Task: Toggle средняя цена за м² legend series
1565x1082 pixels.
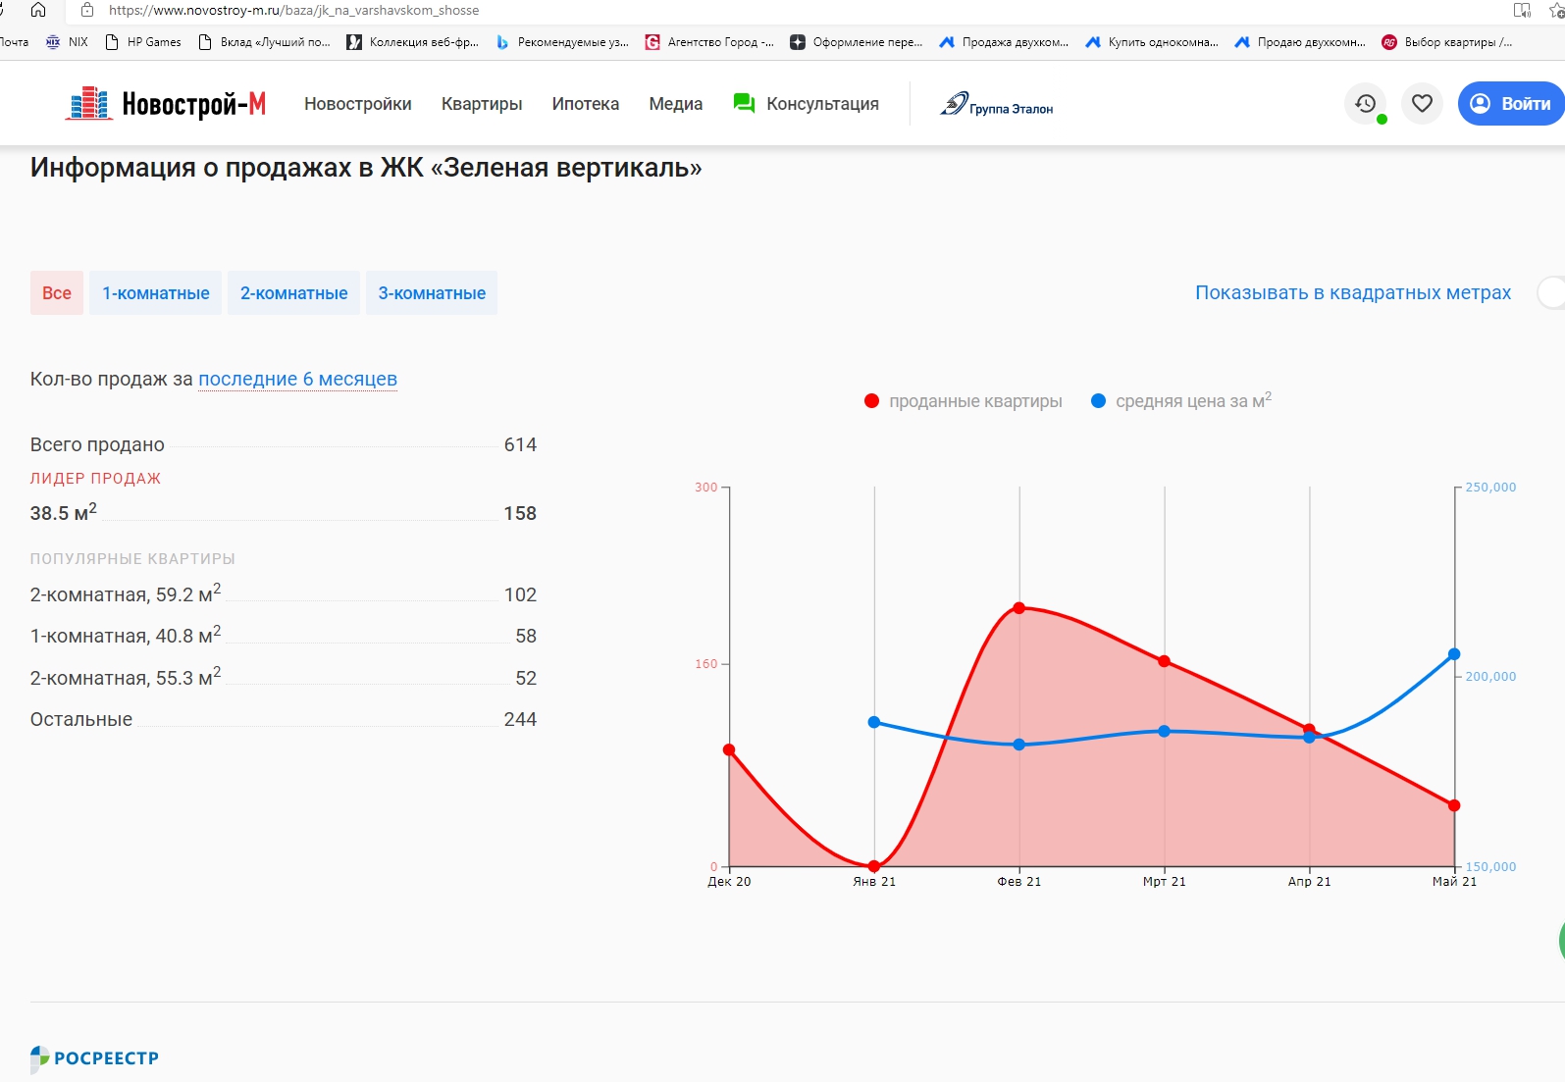Action: point(1181,401)
